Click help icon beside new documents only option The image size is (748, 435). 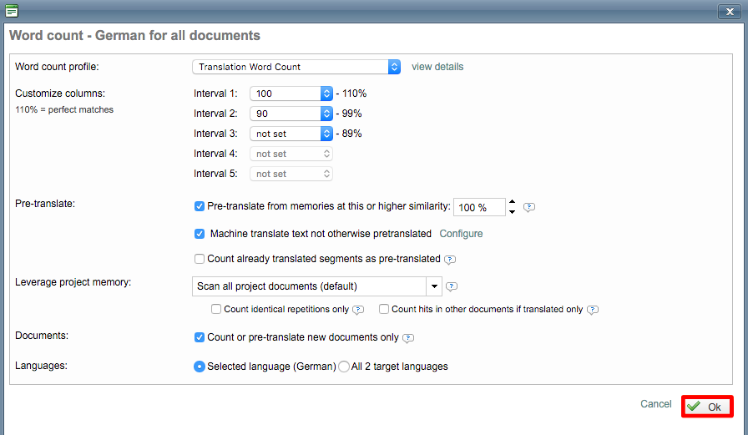click(x=408, y=338)
